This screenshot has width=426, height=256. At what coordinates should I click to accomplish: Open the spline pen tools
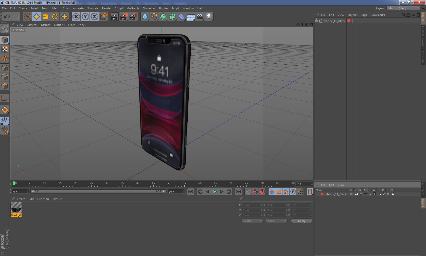pos(154,17)
